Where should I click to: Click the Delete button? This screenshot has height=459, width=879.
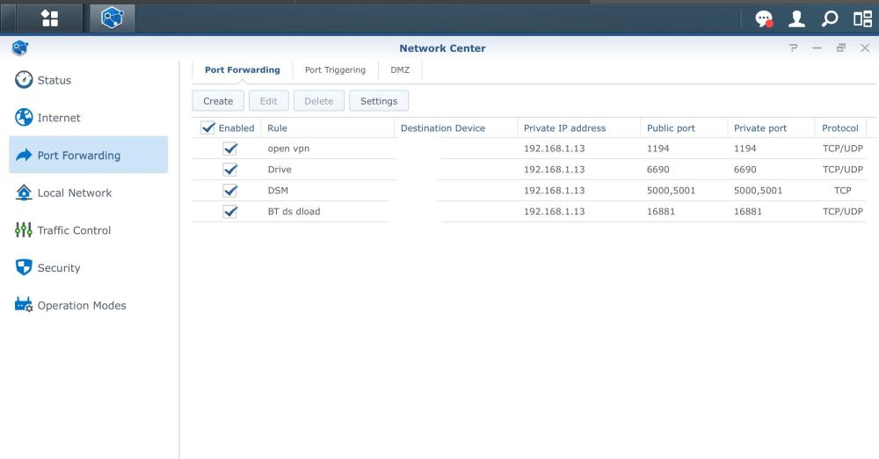click(x=319, y=101)
